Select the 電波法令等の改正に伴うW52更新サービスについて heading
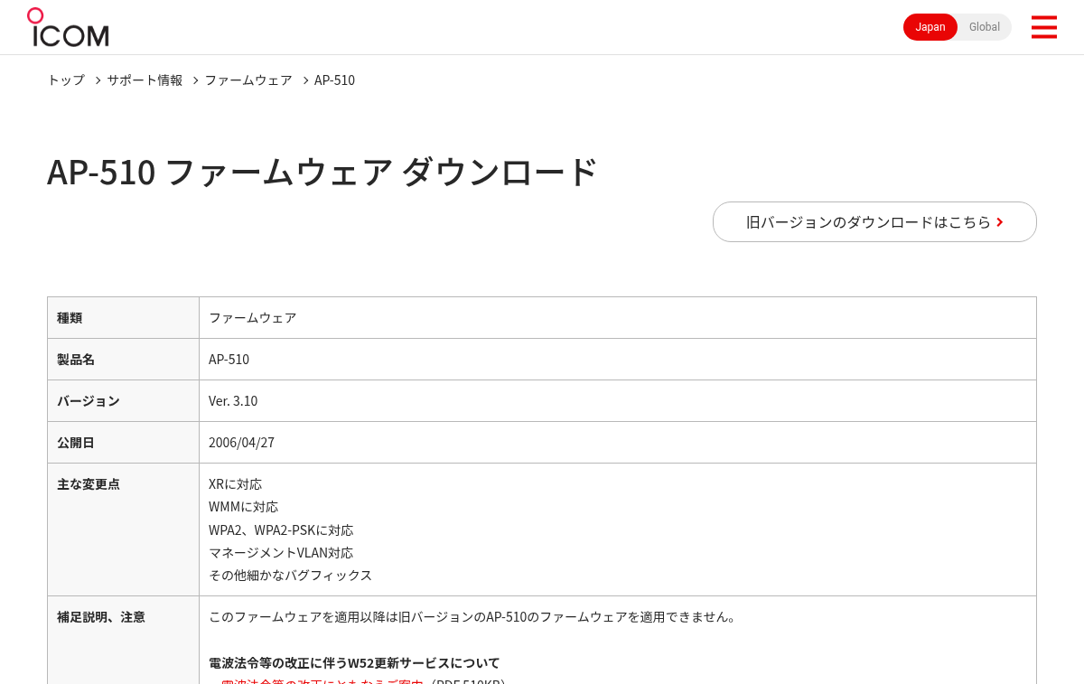This screenshot has width=1084, height=684. point(354,662)
